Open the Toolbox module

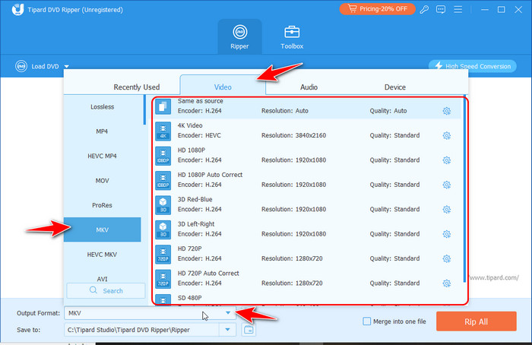[x=292, y=36]
